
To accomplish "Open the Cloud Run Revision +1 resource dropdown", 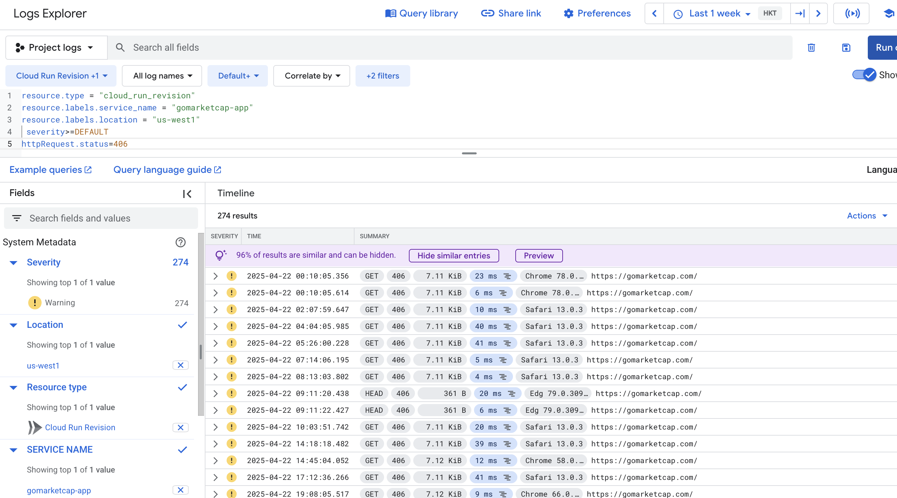I will pos(61,76).
